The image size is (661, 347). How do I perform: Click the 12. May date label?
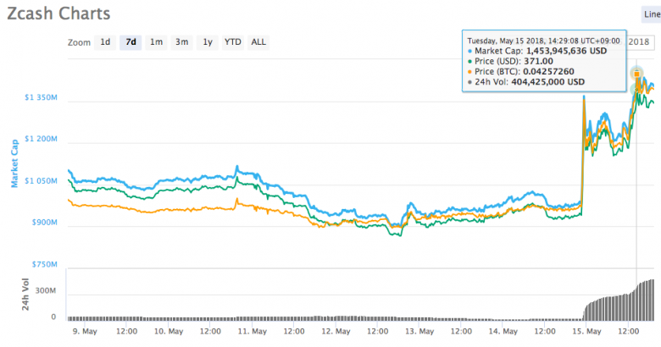point(336,332)
